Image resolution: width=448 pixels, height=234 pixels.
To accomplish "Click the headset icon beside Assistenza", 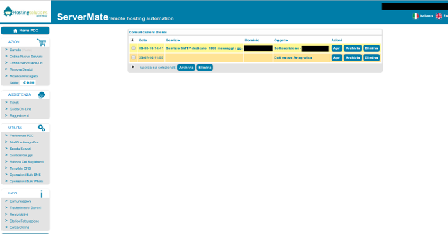I will click(x=42, y=95).
